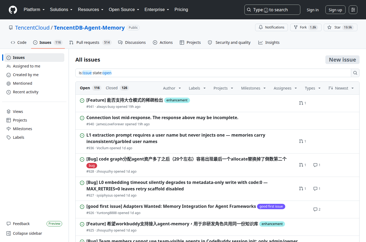
Task: Open the Discussions tab
Action: (132, 42)
